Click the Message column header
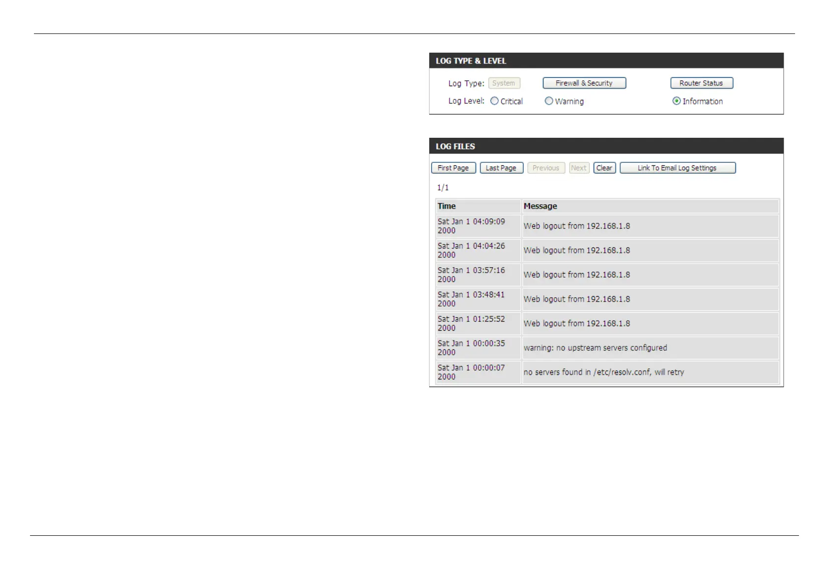The width and height of the screenshot is (829, 586). click(650, 206)
